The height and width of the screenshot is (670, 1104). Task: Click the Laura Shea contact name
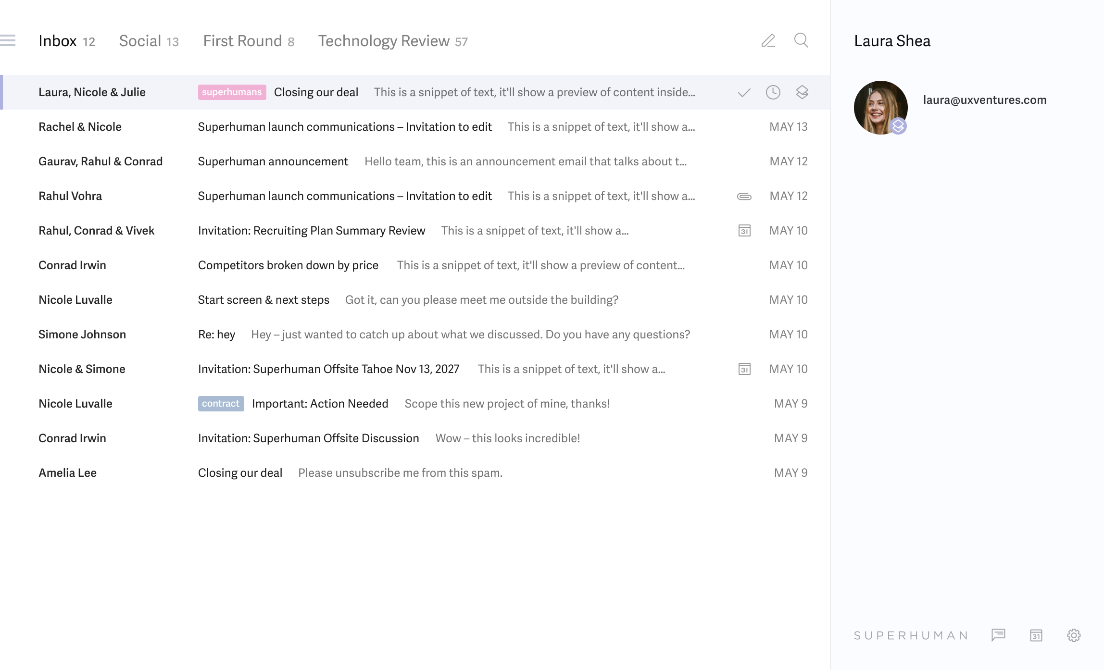(892, 41)
